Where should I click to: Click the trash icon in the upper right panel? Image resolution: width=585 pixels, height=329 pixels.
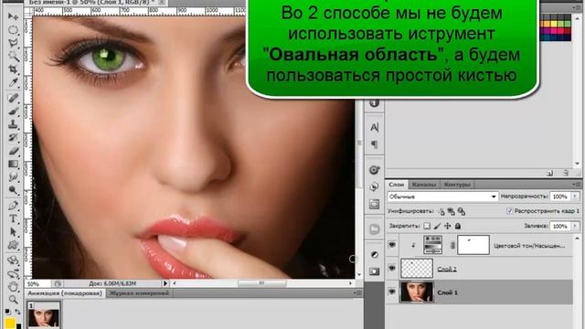(567, 173)
